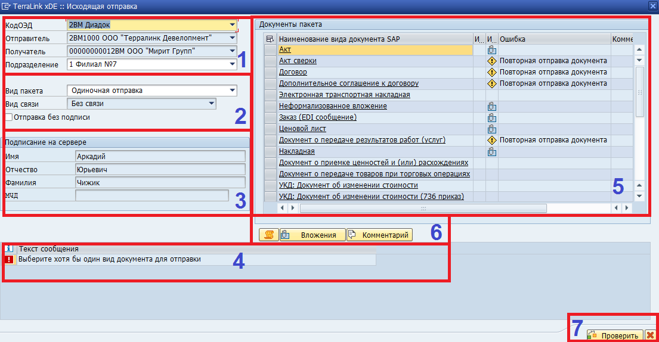This screenshot has width=659, height=342.
Task: Click the 'Наименование вида документа SAP' column header
Action: click(375, 39)
